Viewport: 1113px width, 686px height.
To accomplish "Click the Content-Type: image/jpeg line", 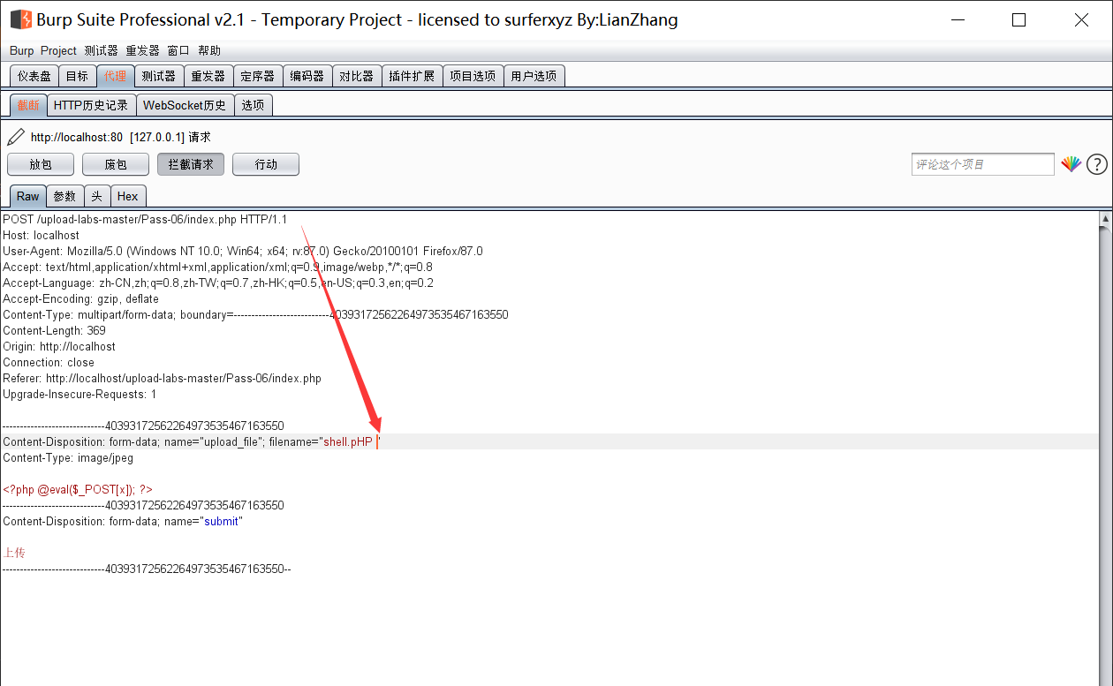I will 68,457.
